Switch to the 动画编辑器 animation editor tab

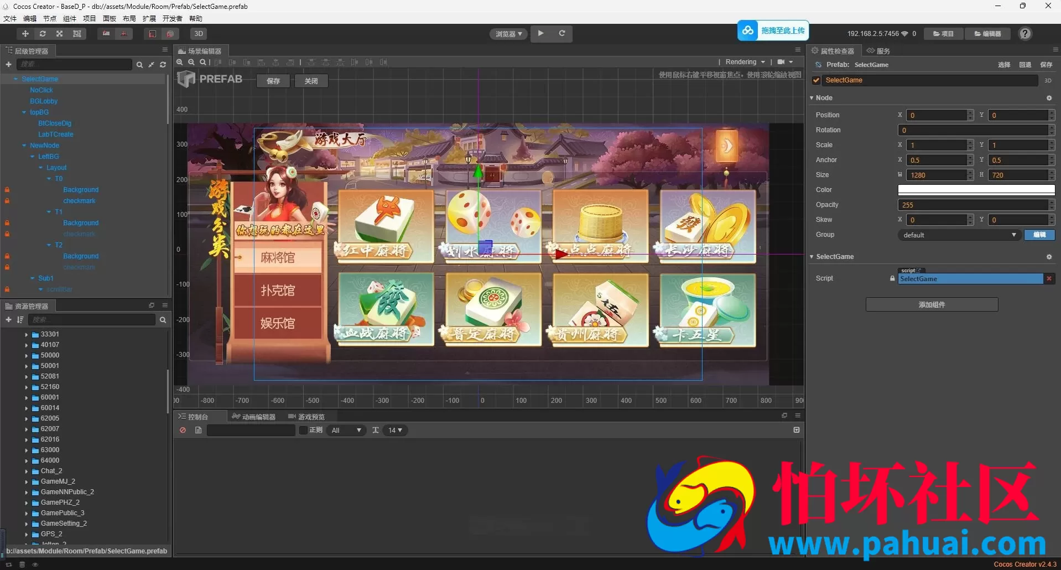[x=254, y=417]
